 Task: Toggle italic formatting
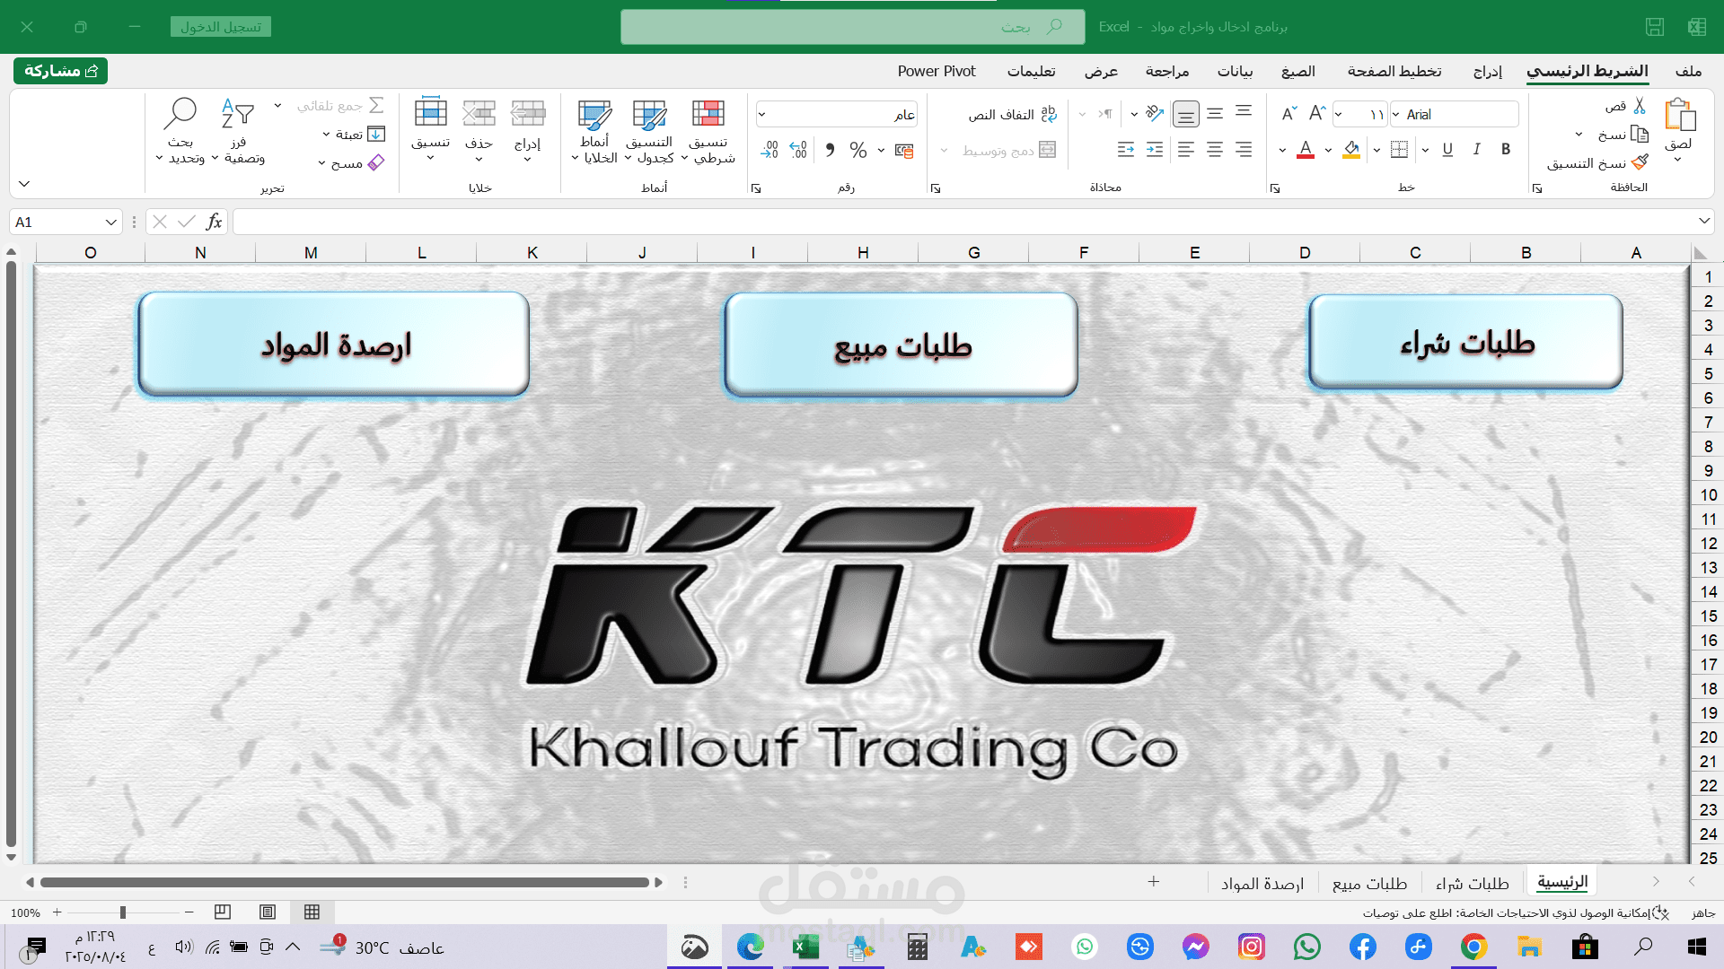click(x=1477, y=150)
